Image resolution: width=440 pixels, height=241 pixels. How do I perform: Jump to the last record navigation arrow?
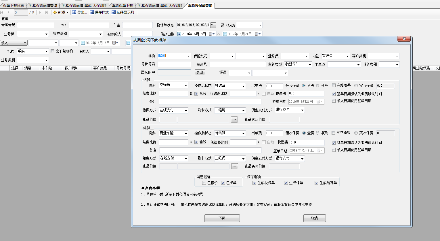[x=47, y=12]
